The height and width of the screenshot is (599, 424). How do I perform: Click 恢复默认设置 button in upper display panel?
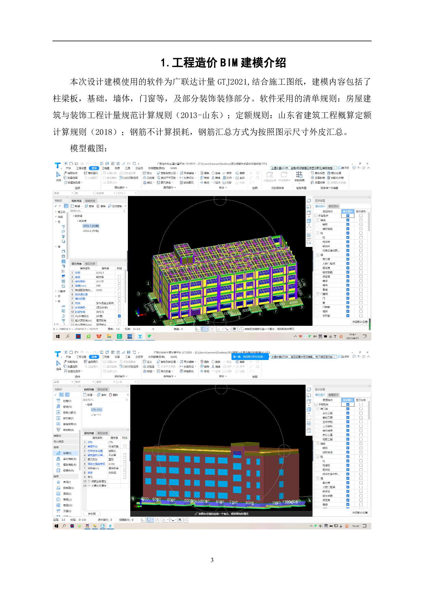point(360,322)
